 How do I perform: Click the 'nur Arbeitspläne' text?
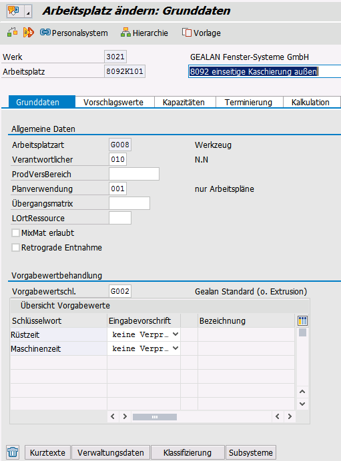tap(224, 189)
